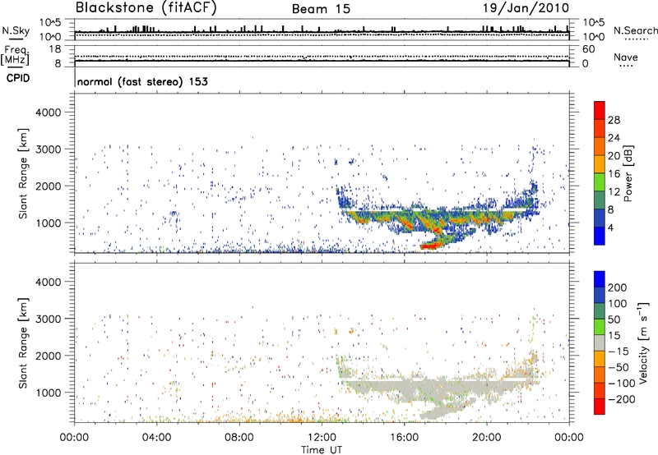Screen dimensions: 658x455
Task: Click the "60" Nave axis tick
Action: 588,49
